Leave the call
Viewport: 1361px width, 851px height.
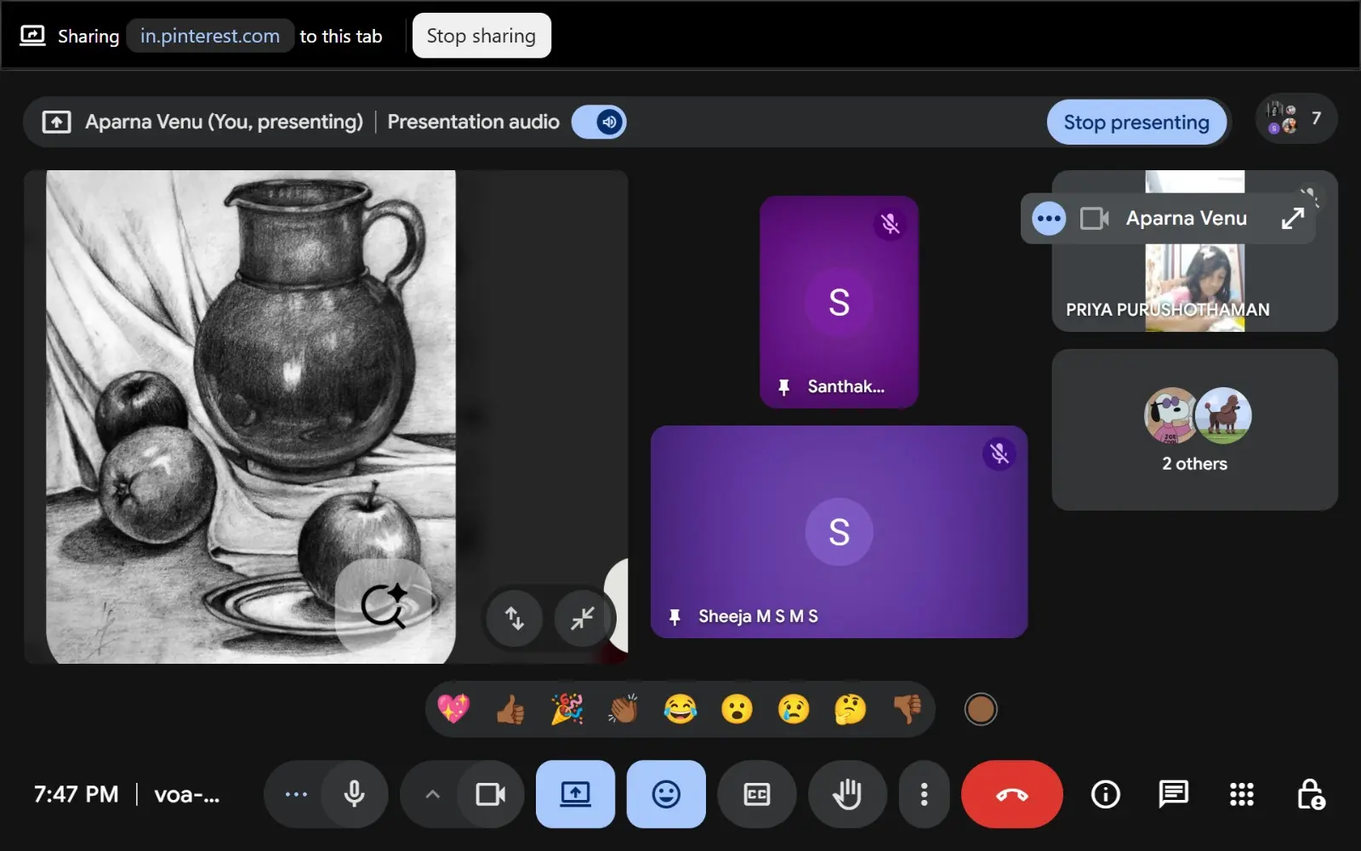(1012, 794)
